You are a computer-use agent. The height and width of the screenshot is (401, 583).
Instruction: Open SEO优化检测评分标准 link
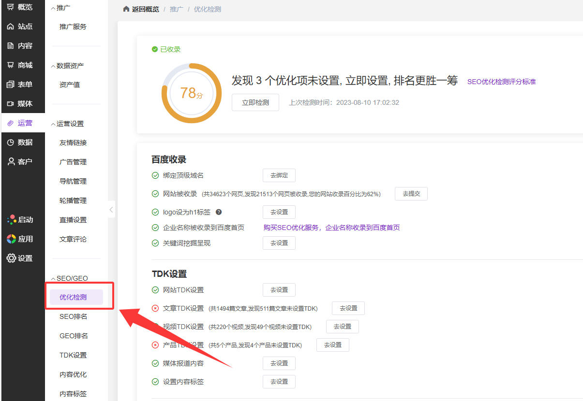pos(501,82)
